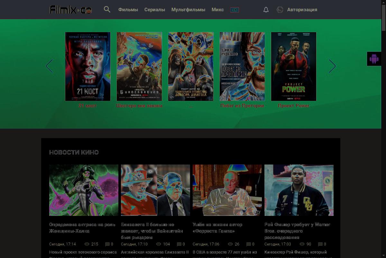Open the Шестеро вне закона poster

(139, 67)
